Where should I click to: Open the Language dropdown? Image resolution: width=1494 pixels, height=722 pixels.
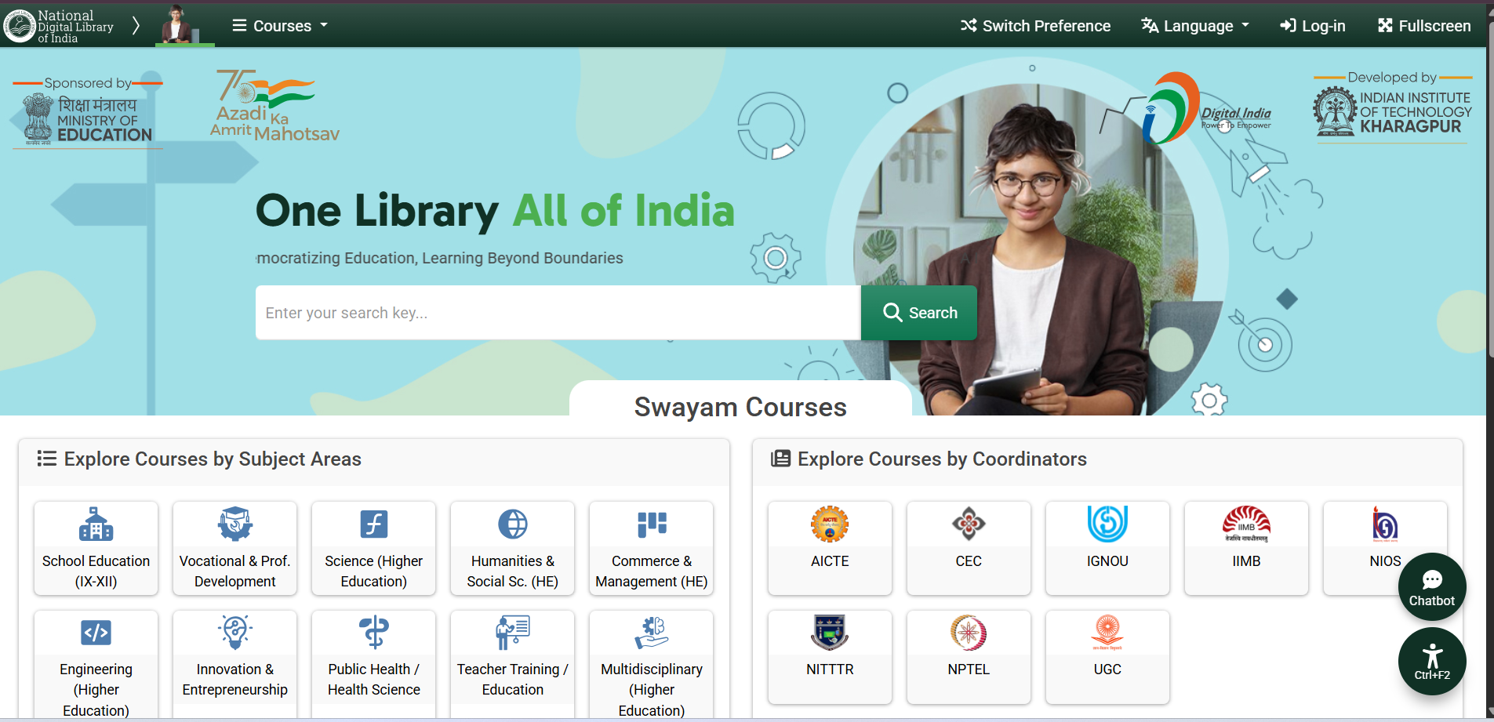(1195, 26)
